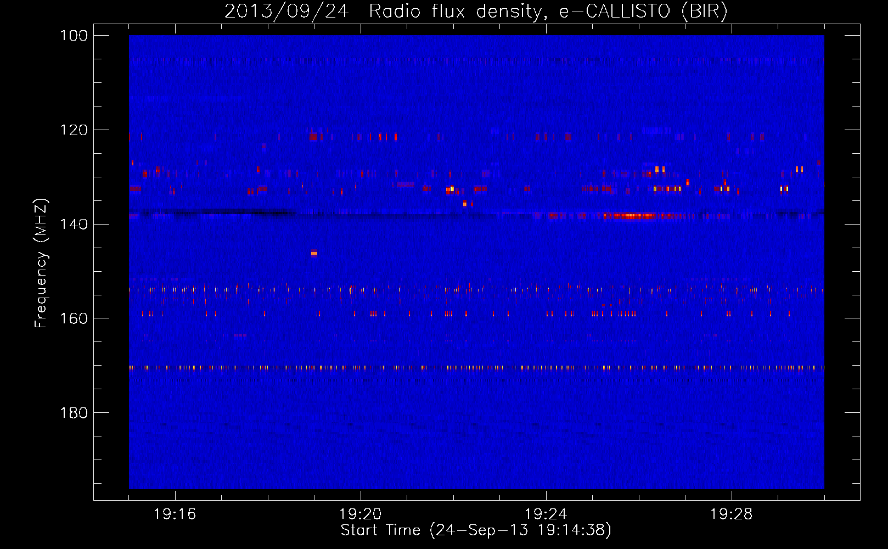Viewport: 888px width, 549px height.
Task: Click the isolated bright spot near 146 MHz
Action: (x=314, y=253)
